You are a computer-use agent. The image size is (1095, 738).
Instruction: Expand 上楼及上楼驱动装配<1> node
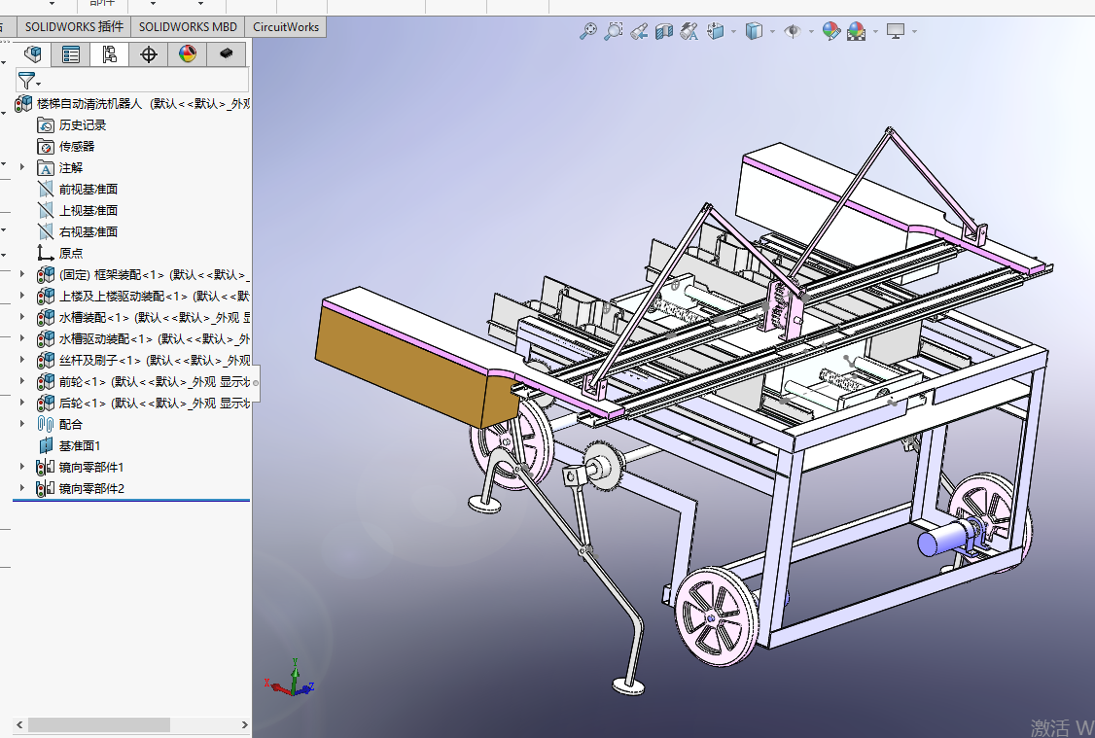[x=22, y=296]
